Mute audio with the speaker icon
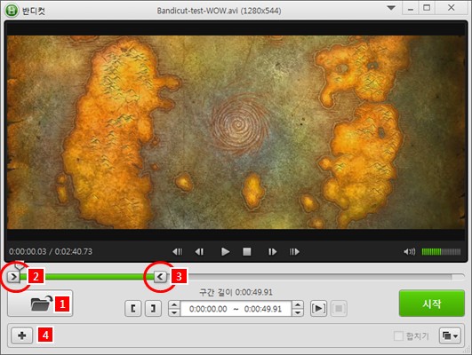Screen dimensions: 472x355 click(410, 251)
